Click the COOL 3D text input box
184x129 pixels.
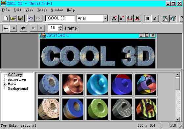coord(60,18)
